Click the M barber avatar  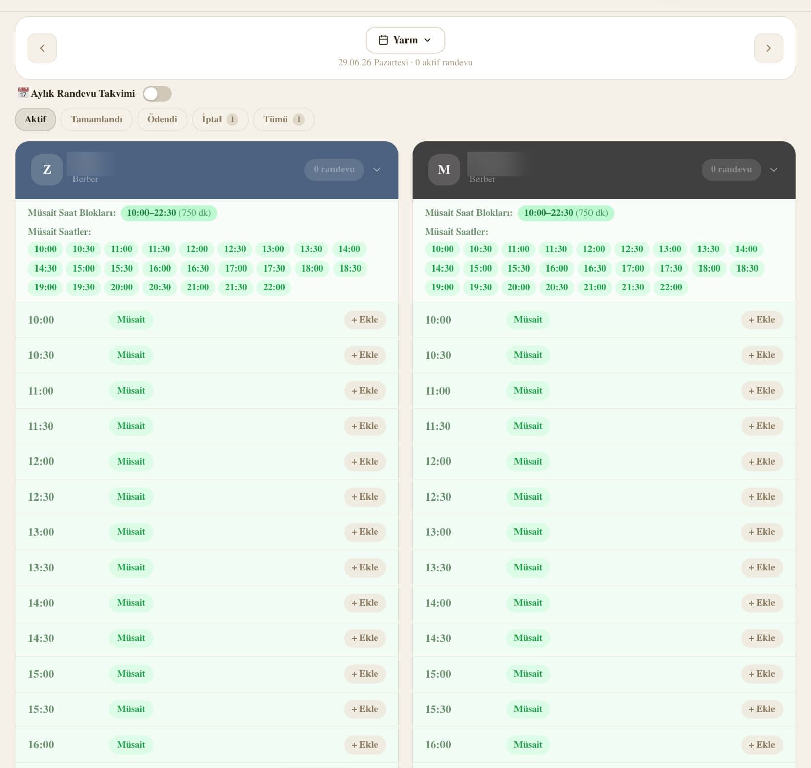pyautogui.click(x=444, y=169)
